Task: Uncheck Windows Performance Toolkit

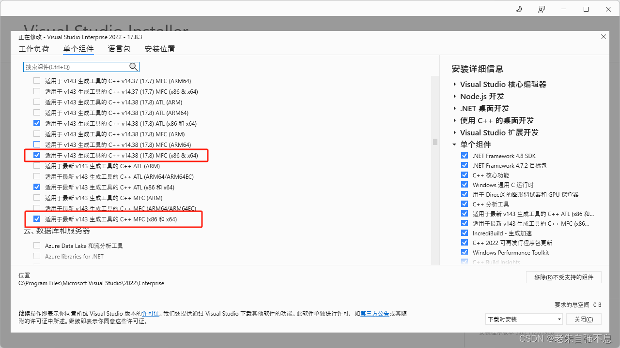Action: tap(465, 252)
